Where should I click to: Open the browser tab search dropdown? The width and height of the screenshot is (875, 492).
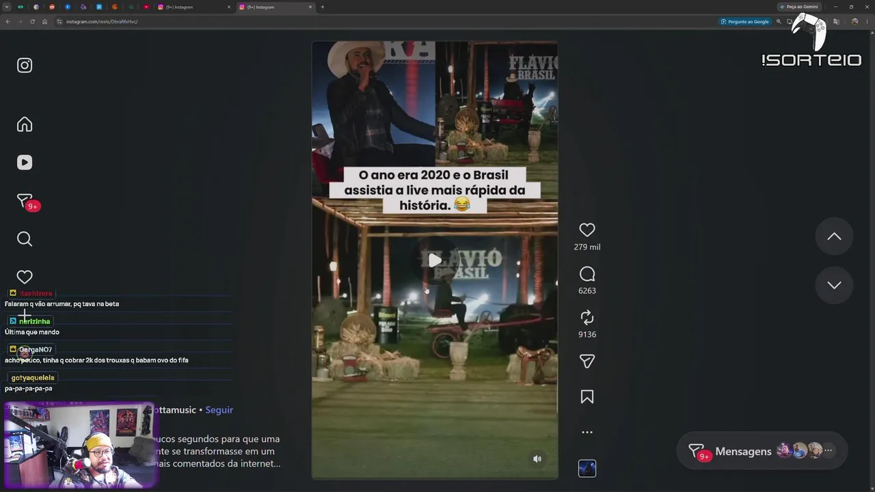click(7, 7)
